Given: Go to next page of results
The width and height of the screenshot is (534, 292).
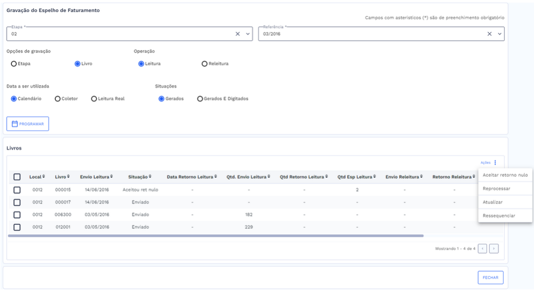Looking at the screenshot, I should [494, 249].
